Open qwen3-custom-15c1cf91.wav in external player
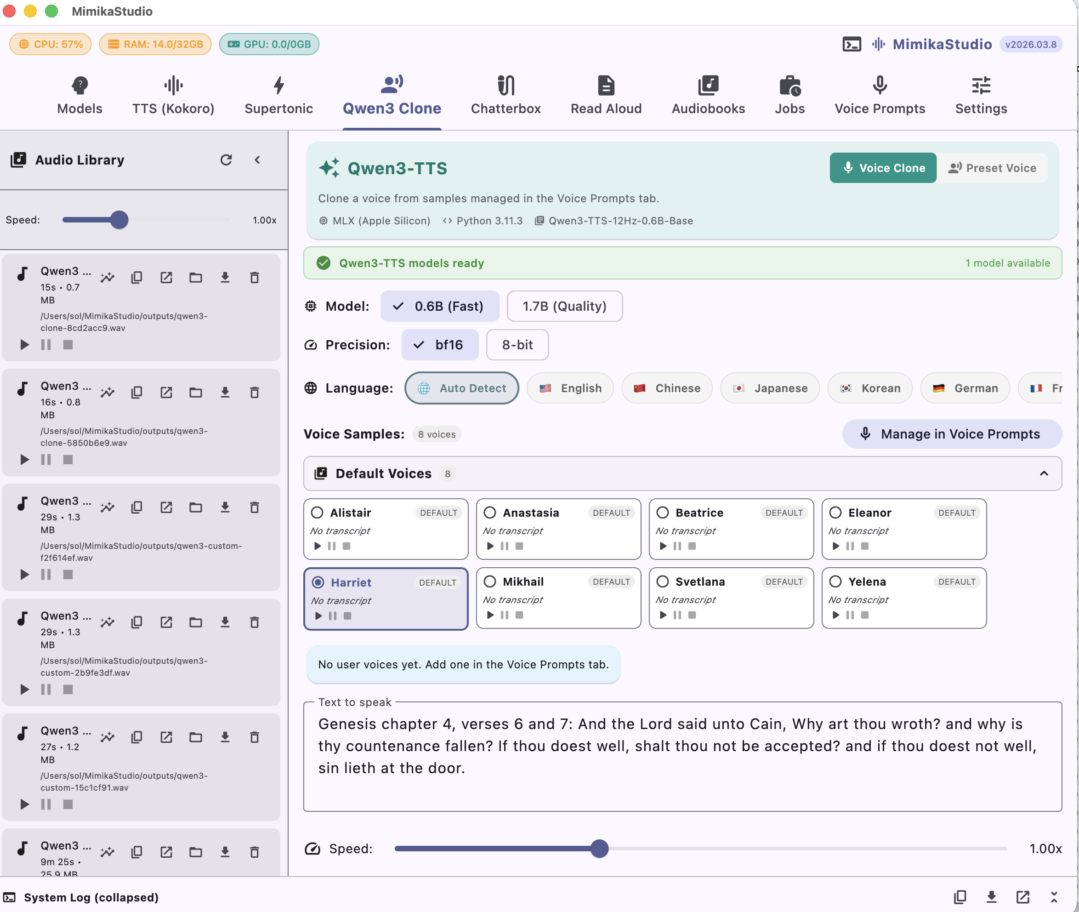Screen dimensions: 1079x912 [166, 737]
